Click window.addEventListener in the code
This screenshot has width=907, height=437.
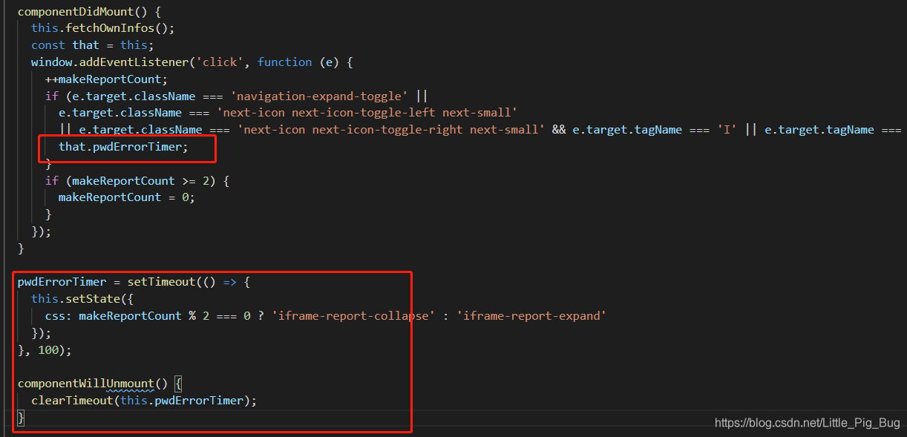point(109,62)
